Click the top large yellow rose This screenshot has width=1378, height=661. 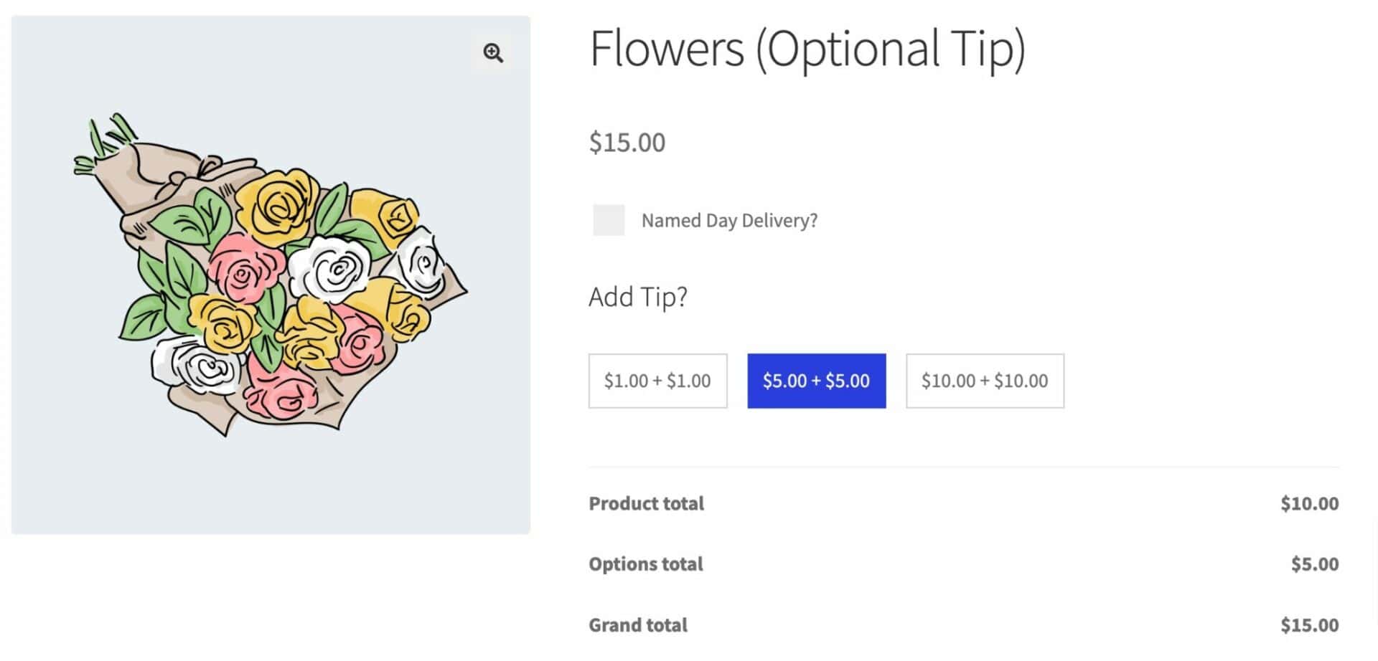pyautogui.click(x=278, y=203)
